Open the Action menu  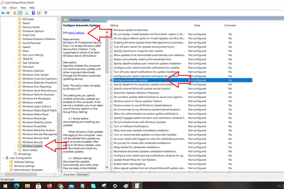[13, 8]
